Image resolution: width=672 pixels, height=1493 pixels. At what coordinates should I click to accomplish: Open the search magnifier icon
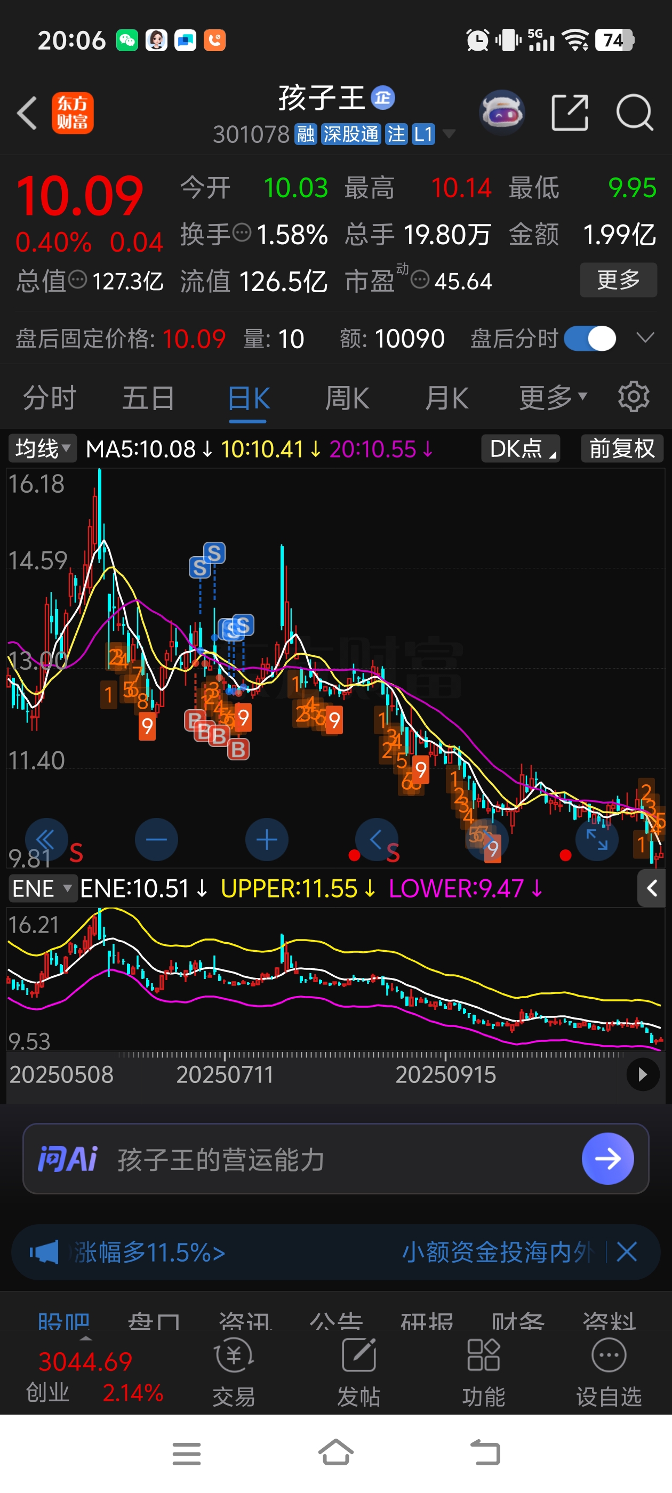pyautogui.click(x=634, y=113)
